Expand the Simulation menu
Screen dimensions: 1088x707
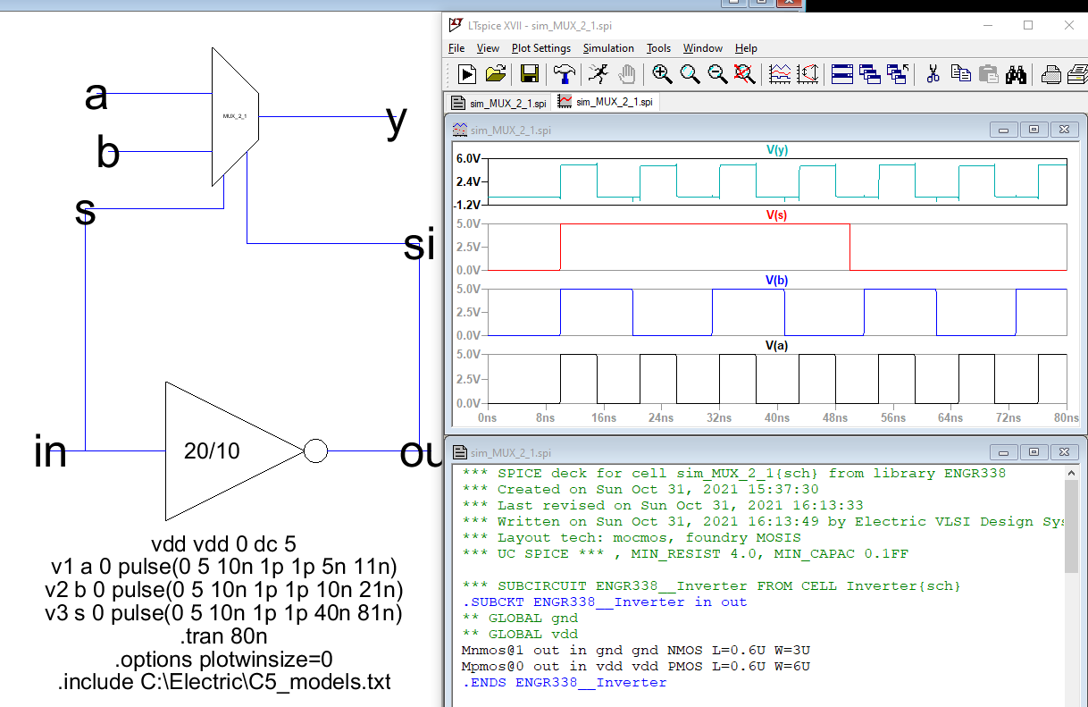click(x=608, y=48)
